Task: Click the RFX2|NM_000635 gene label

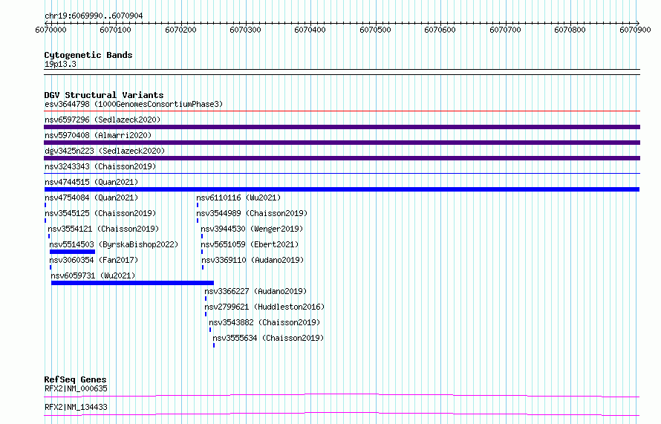Action: pyautogui.click(x=76, y=388)
